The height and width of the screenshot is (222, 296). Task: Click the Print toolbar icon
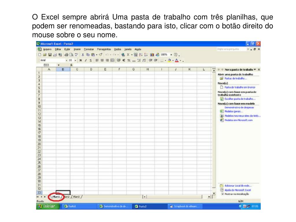66,55
